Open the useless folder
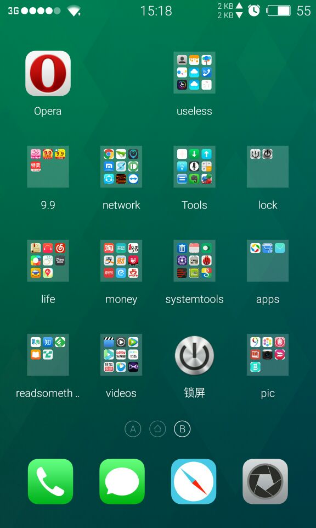 point(194,73)
